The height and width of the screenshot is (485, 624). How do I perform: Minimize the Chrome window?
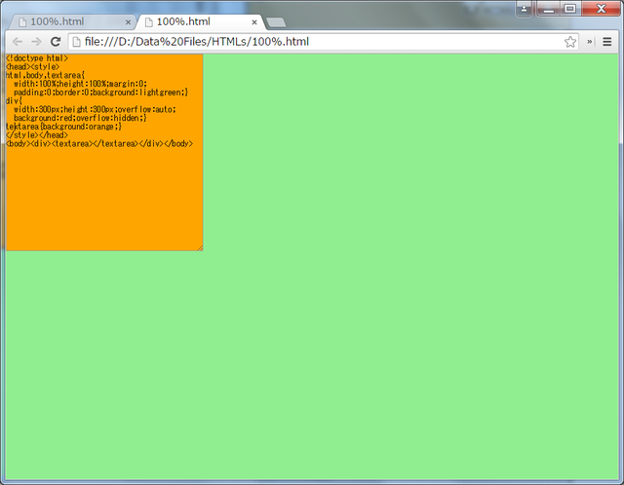549,9
